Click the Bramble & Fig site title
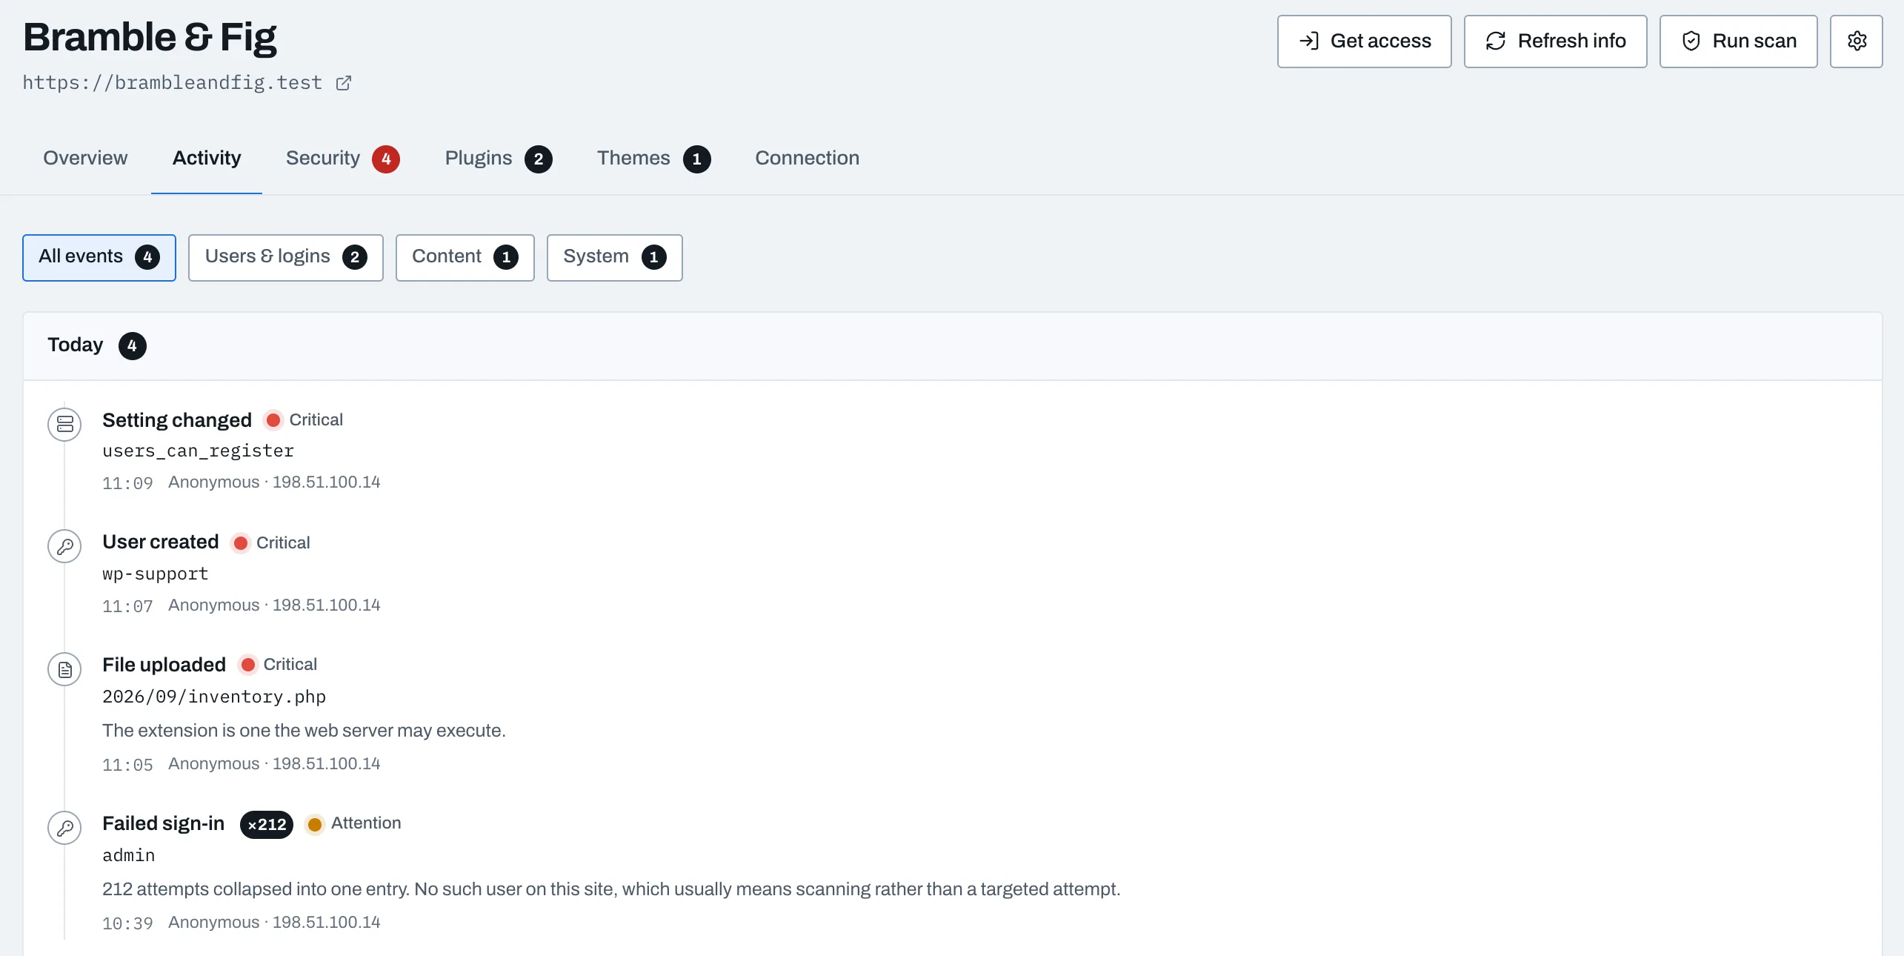The width and height of the screenshot is (1904, 956). coord(150,37)
